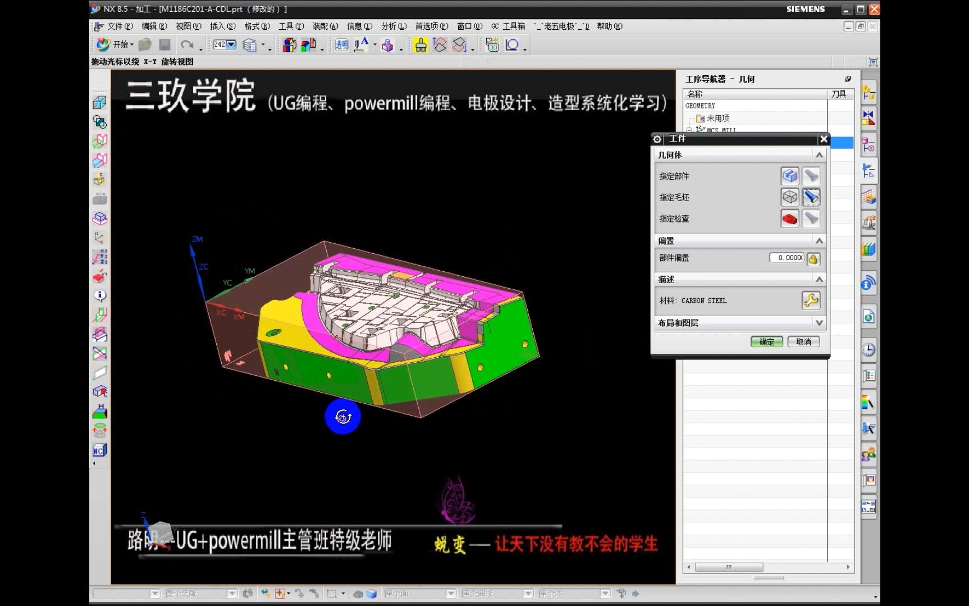Click the yellow brush toolbar icon
Screen dimensions: 969x606
click(421, 44)
